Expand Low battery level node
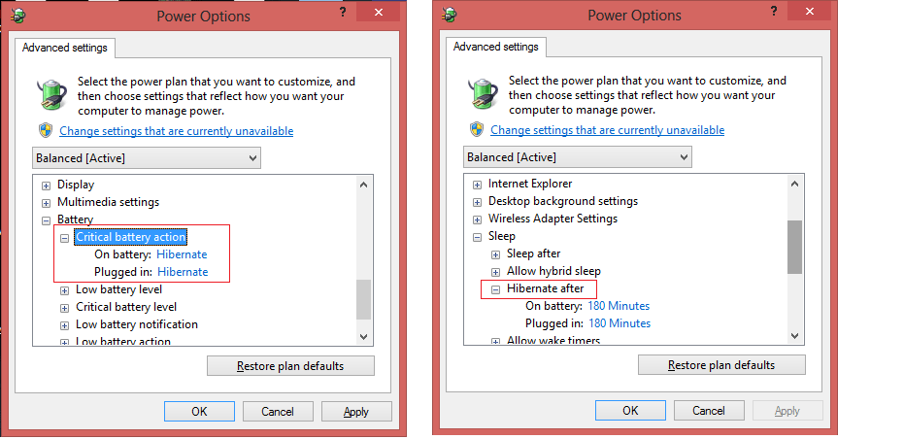Image resolution: width=904 pixels, height=439 pixels. pos(64,290)
